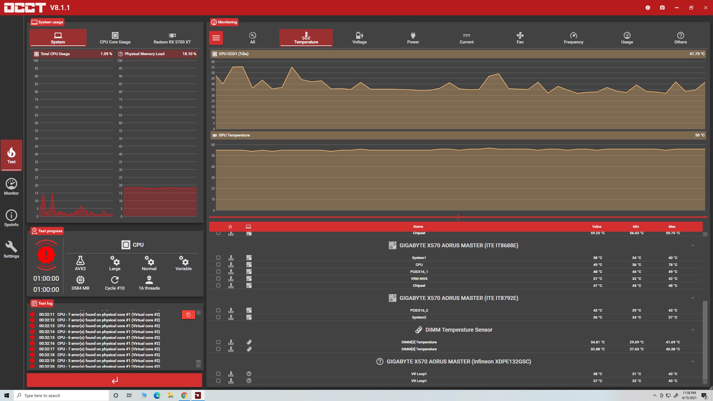Switch to the Radeon RX 5700 XT tab
This screenshot has width=713, height=401.
(172, 38)
